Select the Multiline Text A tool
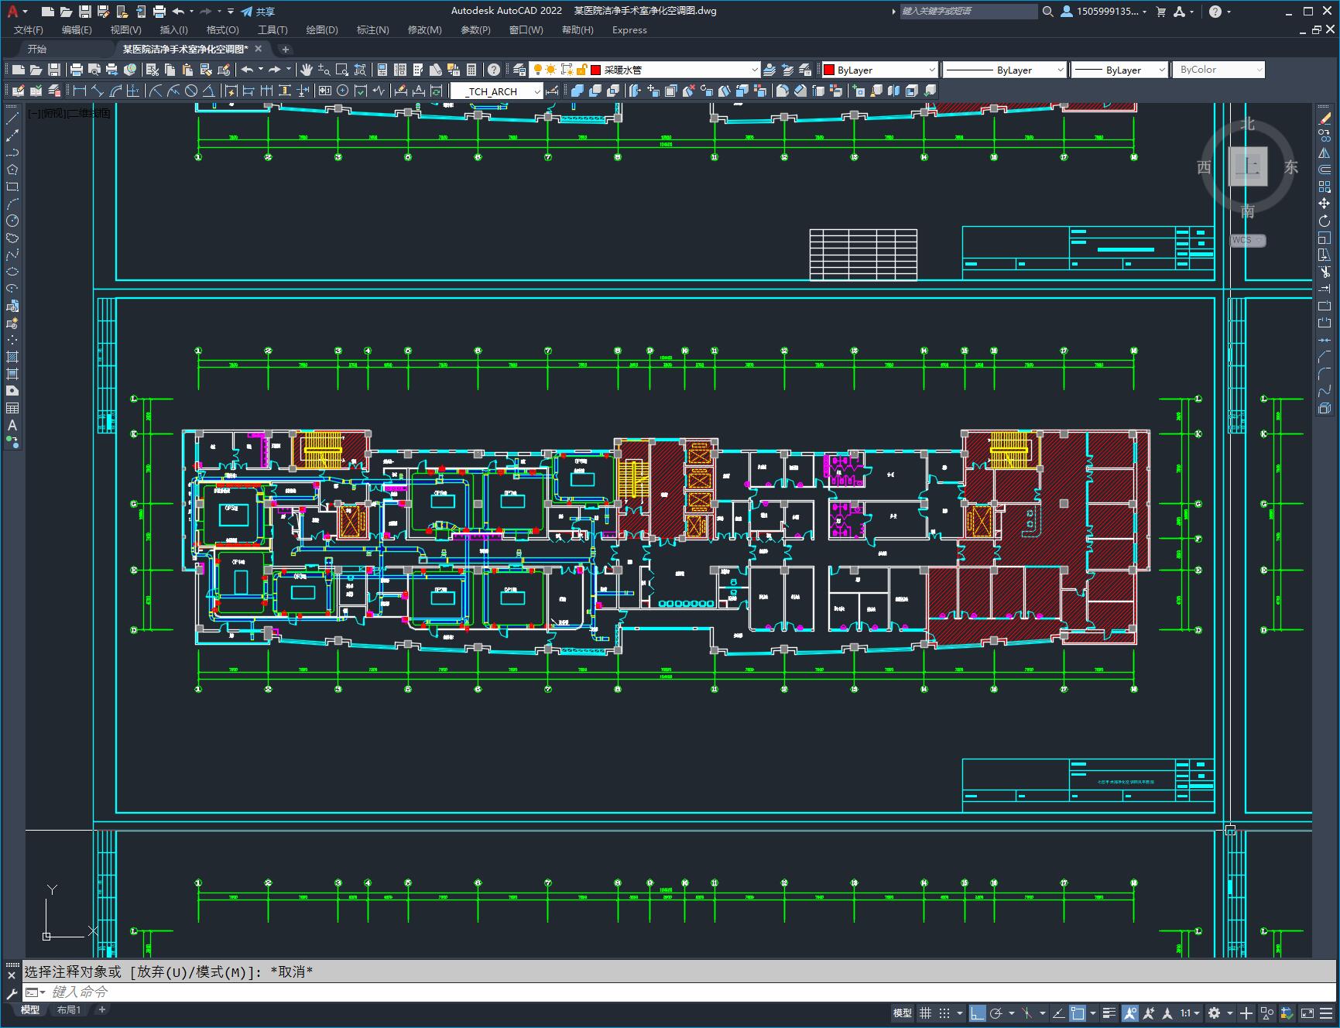 pyautogui.click(x=12, y=425)
